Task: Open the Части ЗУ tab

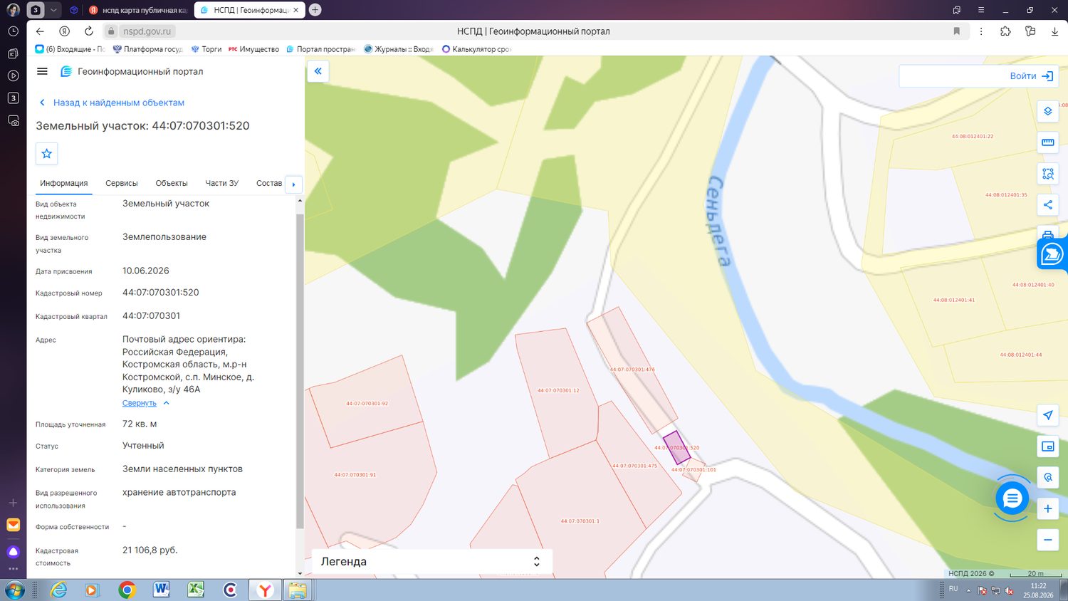Action: (x=222, y=183)
